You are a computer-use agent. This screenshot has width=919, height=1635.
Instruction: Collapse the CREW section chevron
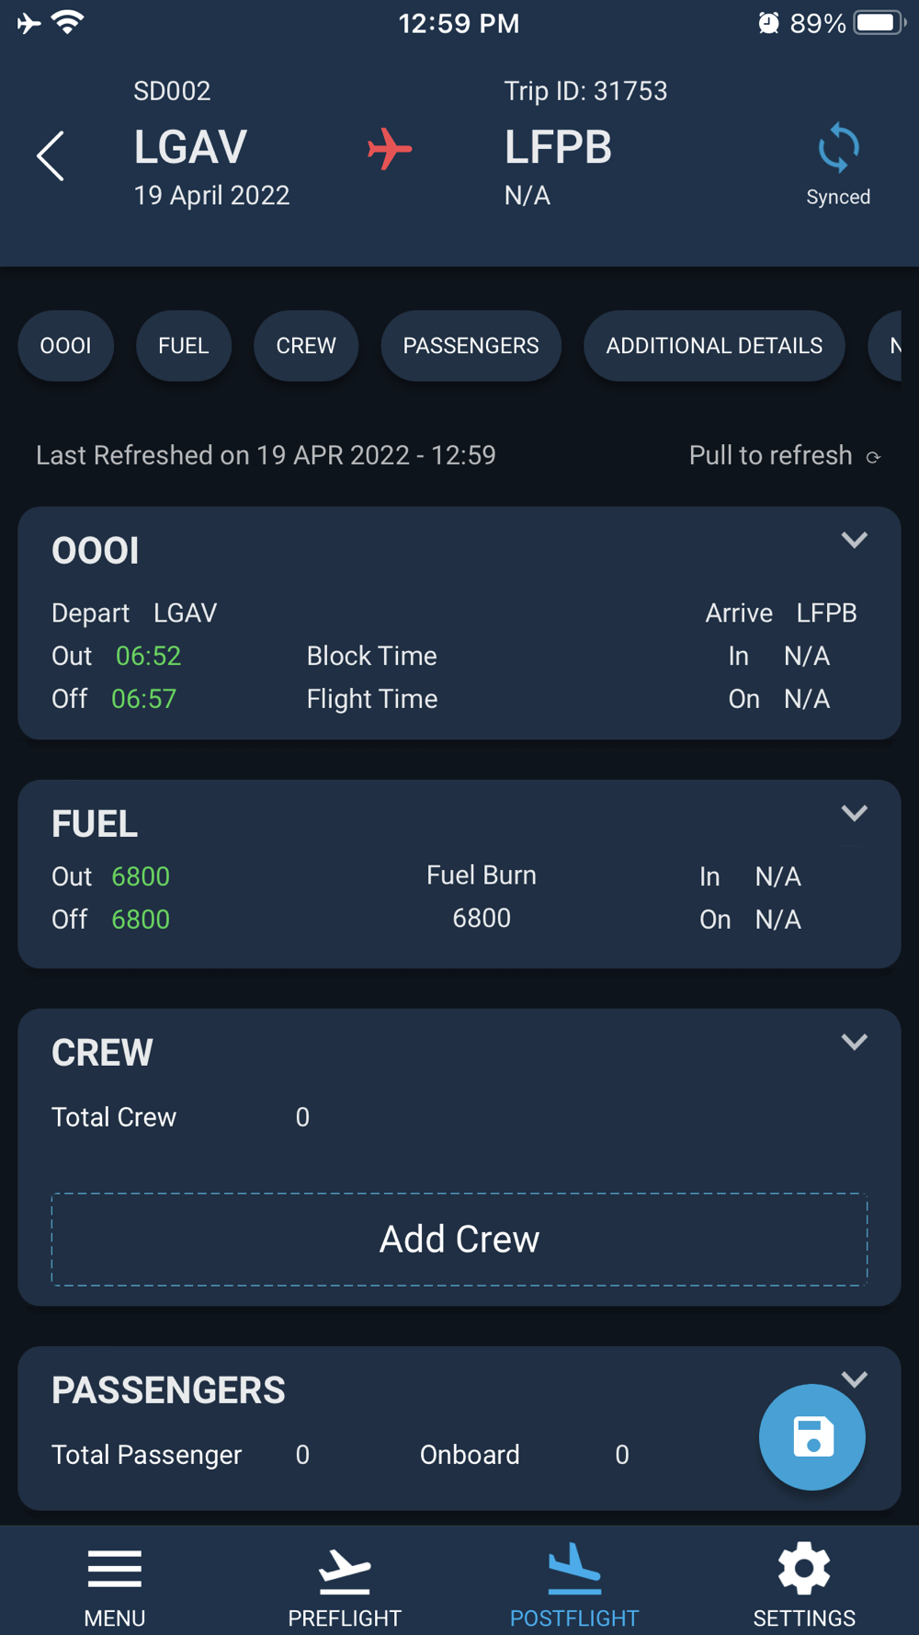[855, 1043]
